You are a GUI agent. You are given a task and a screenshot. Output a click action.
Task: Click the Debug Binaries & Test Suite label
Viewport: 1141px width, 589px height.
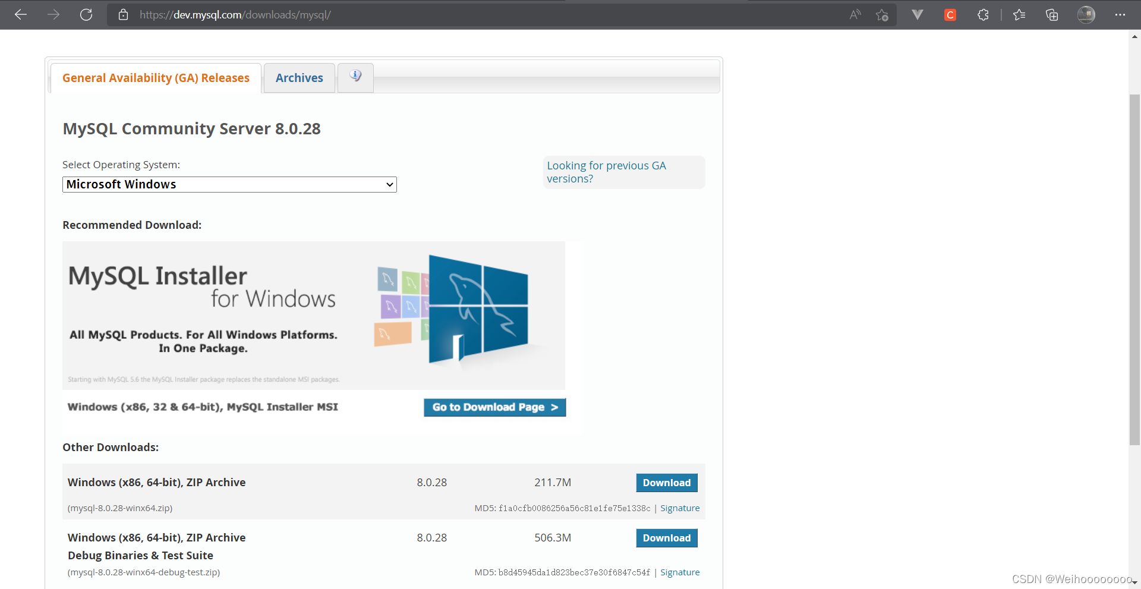coord(140,556)
